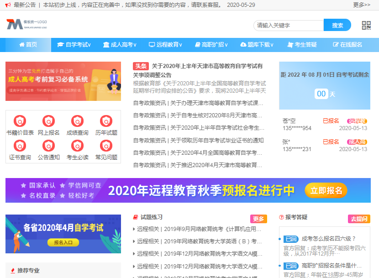Open the 网上报名 icon

coord(48,121)
